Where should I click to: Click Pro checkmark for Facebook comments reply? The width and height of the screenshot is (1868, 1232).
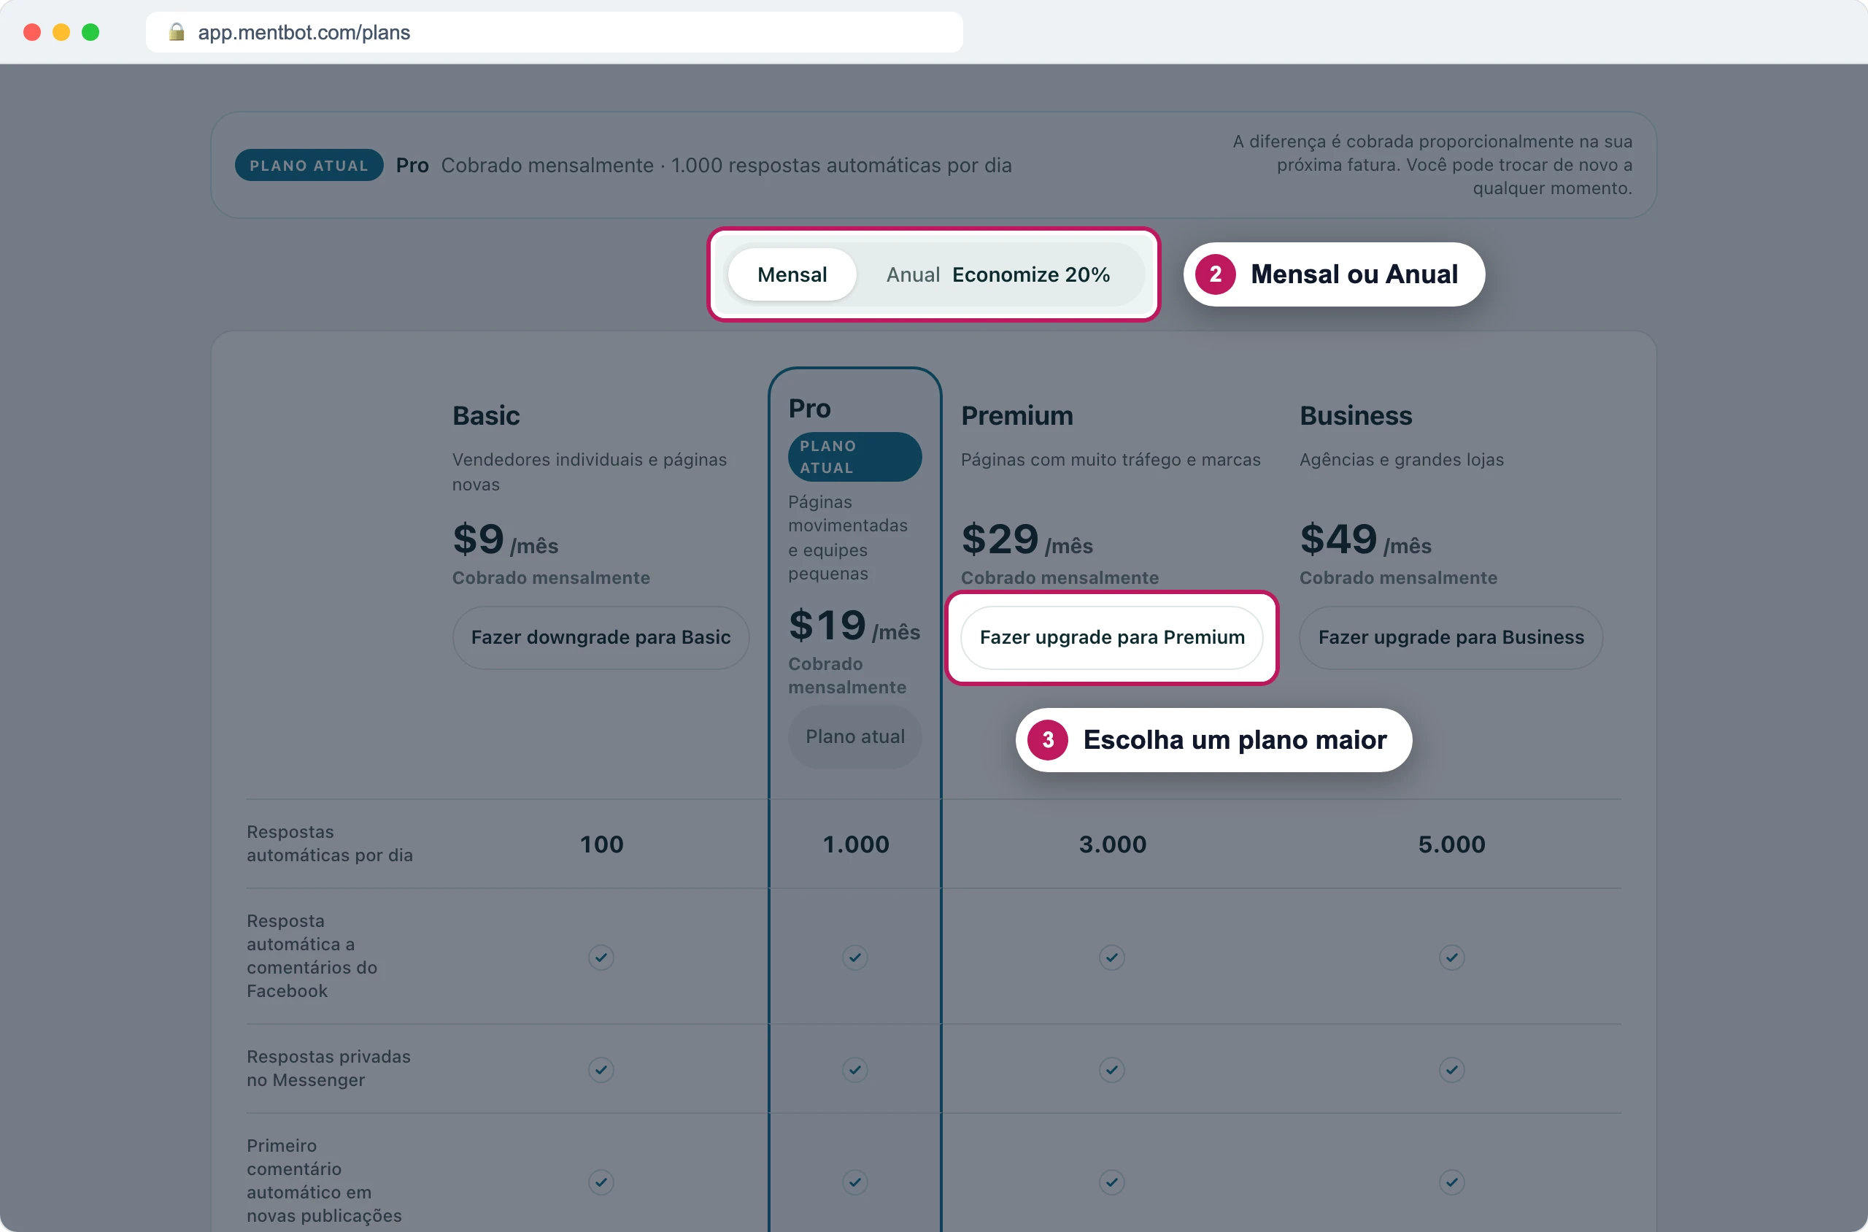(854, 957)
